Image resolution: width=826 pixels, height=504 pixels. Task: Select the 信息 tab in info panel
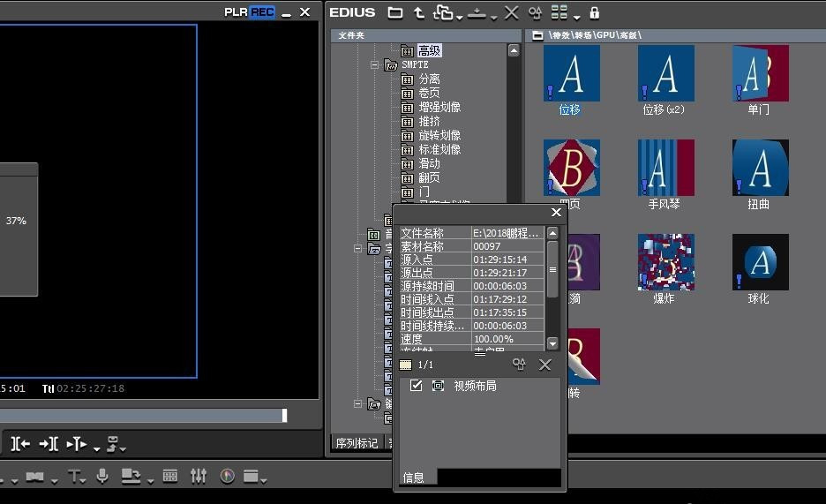coord(414,478)
